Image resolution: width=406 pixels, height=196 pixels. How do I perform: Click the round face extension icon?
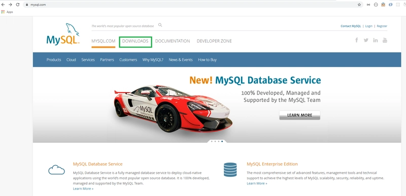pyautogui.click(x=376, y=5)
